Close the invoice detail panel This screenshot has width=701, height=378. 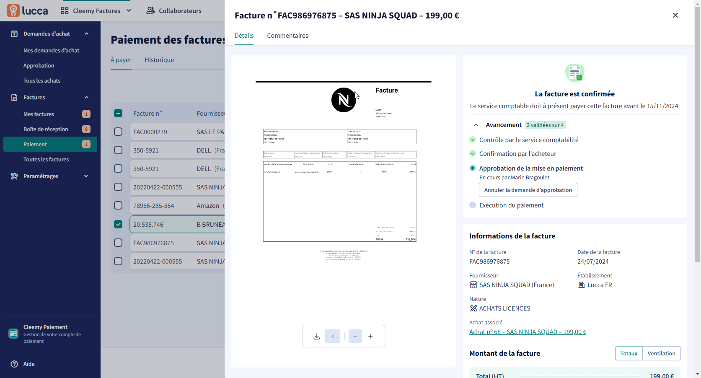tap(675, 15)
